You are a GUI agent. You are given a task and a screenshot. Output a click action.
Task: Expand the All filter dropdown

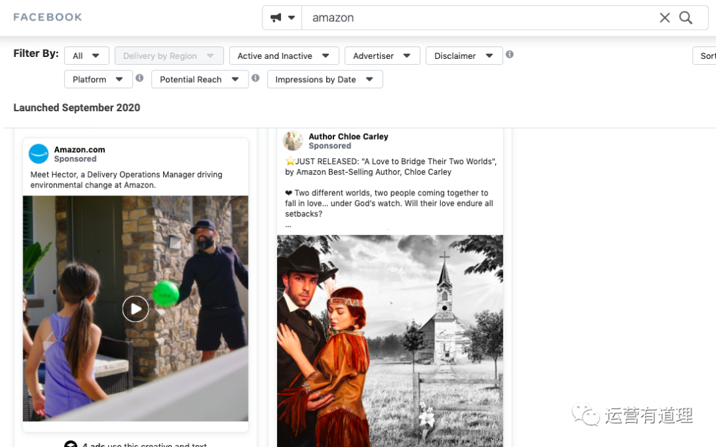tap(86, 56)
